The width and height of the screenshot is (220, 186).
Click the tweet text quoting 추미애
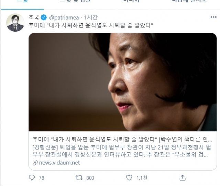tap(91, 25)
